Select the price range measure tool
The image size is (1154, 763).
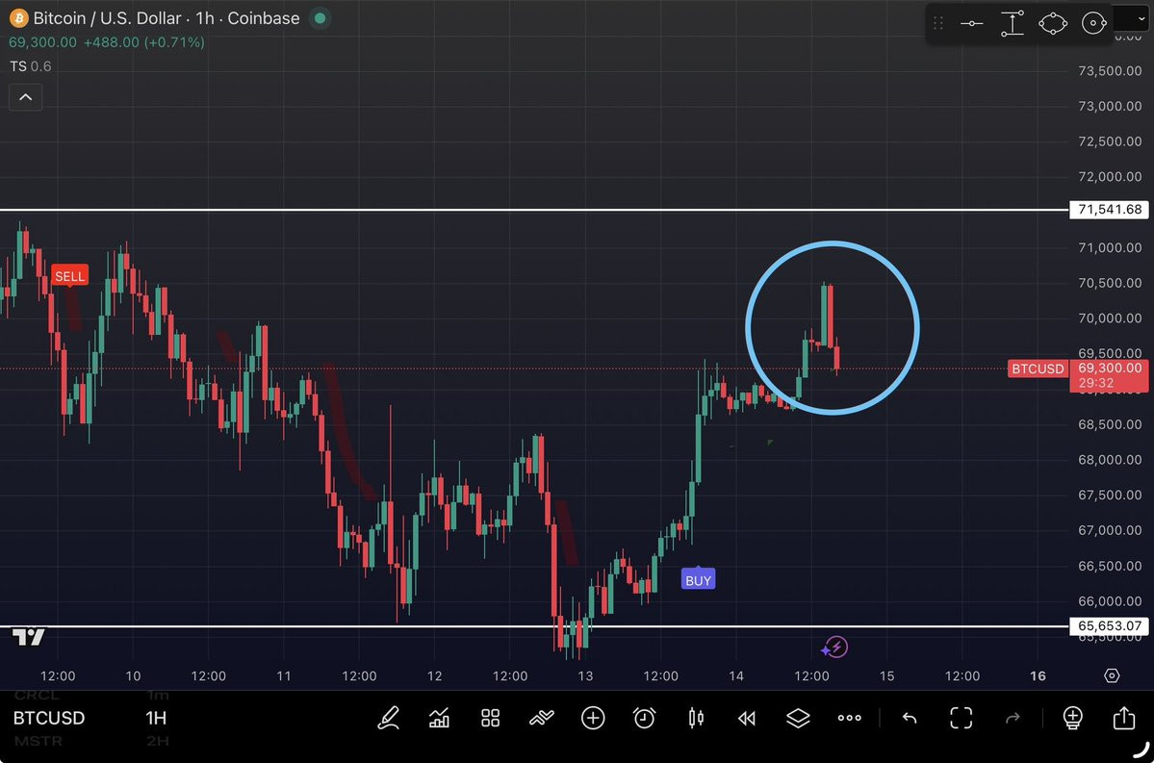tap(1013, 23)
